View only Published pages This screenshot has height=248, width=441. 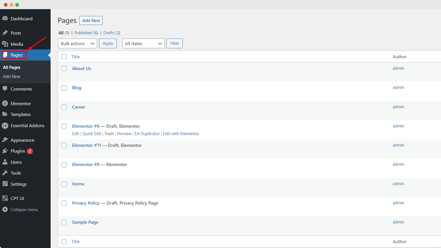pyautogui.click(x=84, y=33)
